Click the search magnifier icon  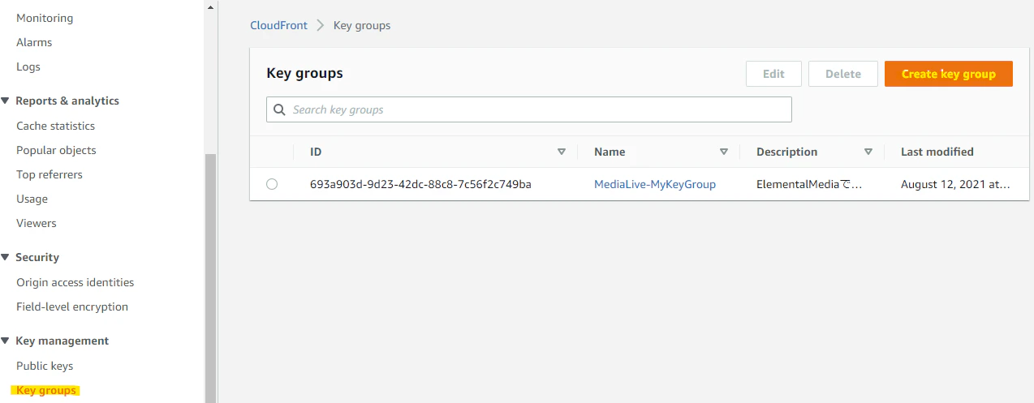pyautogui.click(x=279, y=109)
